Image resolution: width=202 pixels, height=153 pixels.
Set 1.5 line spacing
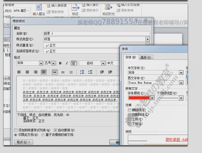click(63, 72)
